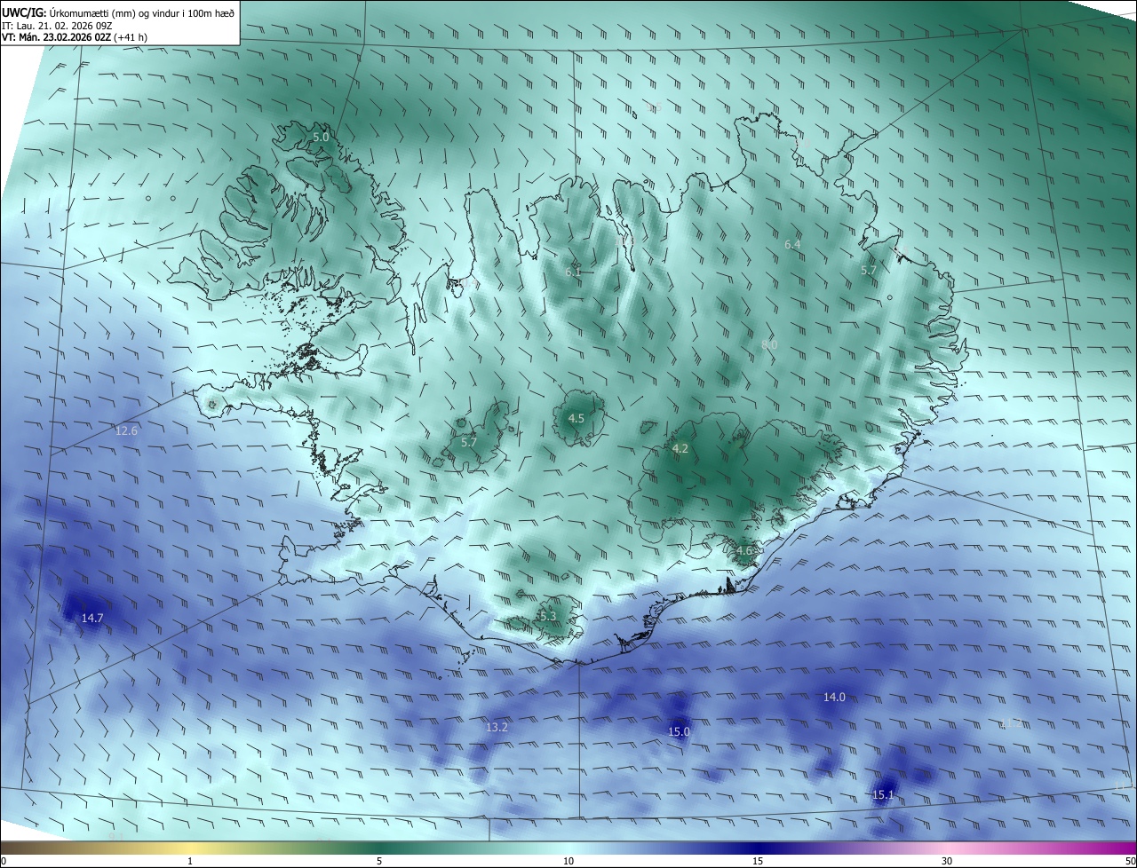
Task: Click the '10' tick on the color scale
Action: coord(568,861)
